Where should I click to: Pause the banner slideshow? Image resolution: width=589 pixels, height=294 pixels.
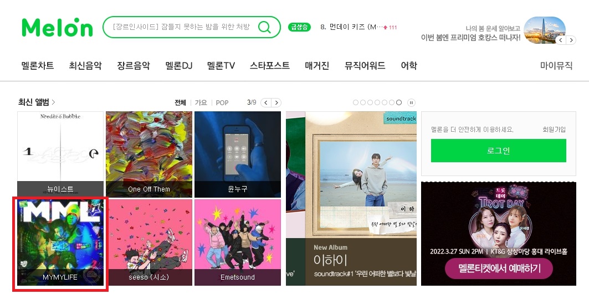[411, 102]
